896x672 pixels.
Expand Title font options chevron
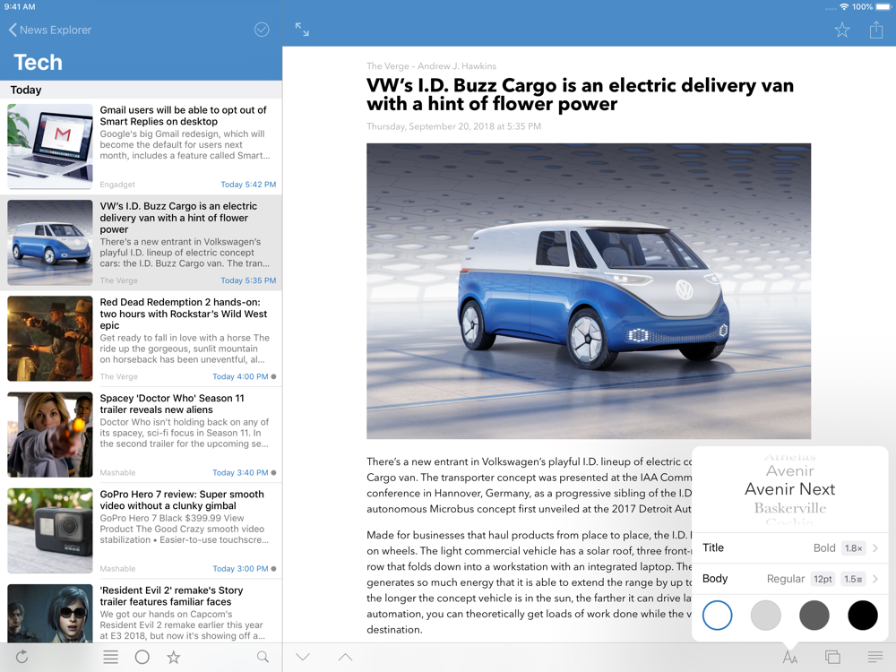(x=875, y=548)
